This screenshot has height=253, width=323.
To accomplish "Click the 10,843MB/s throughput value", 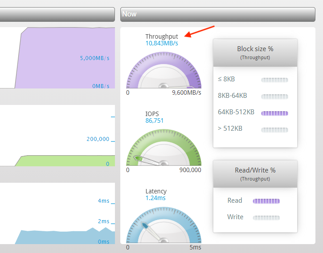I will click(162, 44).
